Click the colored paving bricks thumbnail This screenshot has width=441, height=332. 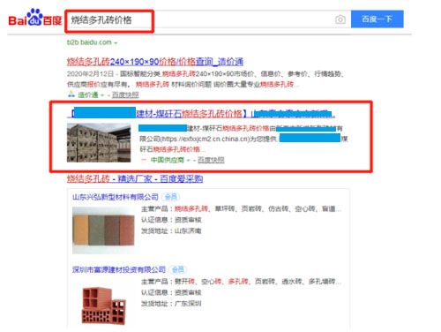click(103, 230)
